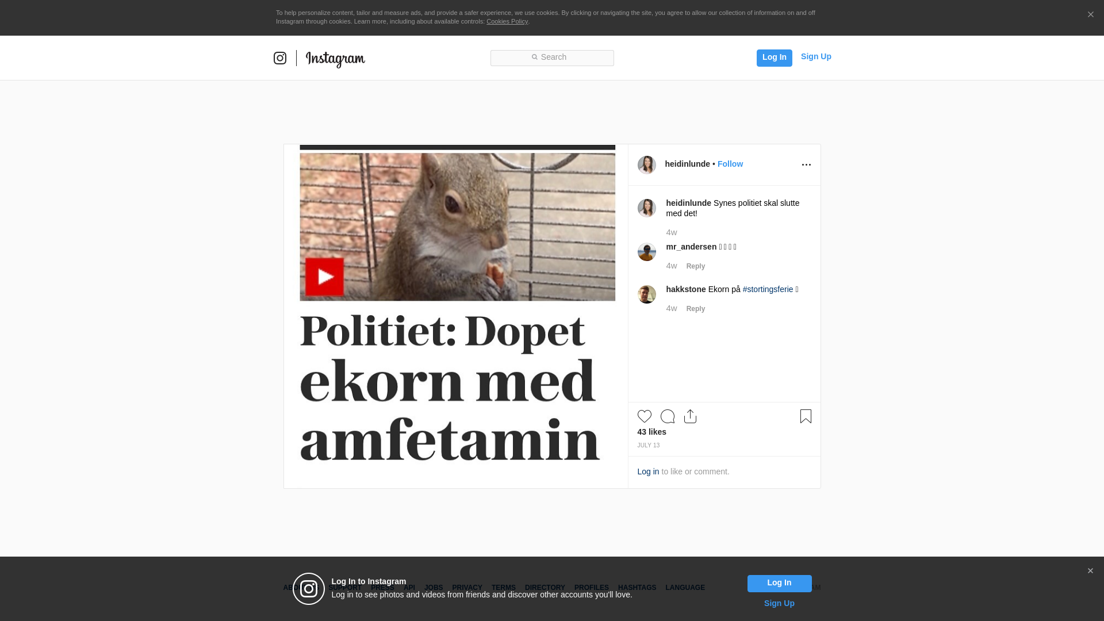Open heidinlunde username in post header

[687, 164]
